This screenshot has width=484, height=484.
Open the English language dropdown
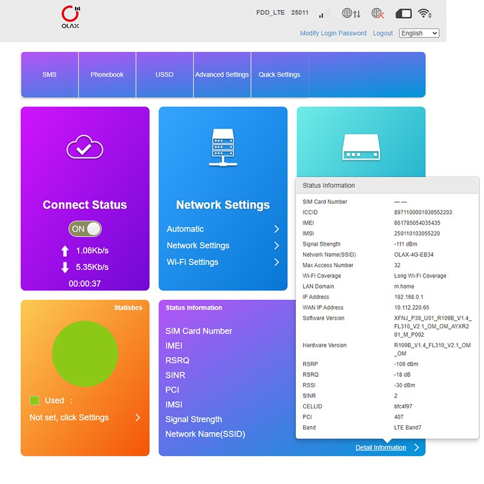click(419, 33)
